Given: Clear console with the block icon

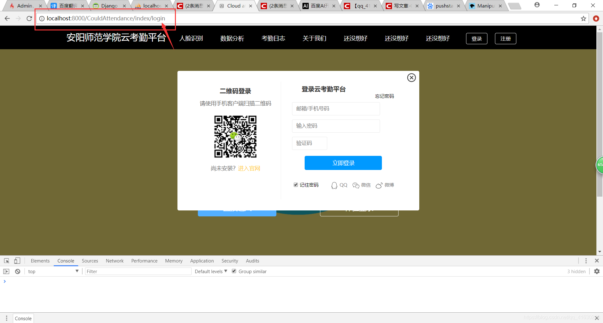Looking at the screenshot, I should (x=18, y=271).
